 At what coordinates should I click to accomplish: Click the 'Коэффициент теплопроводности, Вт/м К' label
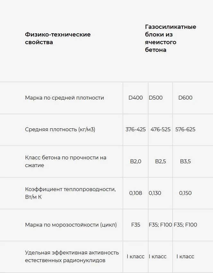71,193
